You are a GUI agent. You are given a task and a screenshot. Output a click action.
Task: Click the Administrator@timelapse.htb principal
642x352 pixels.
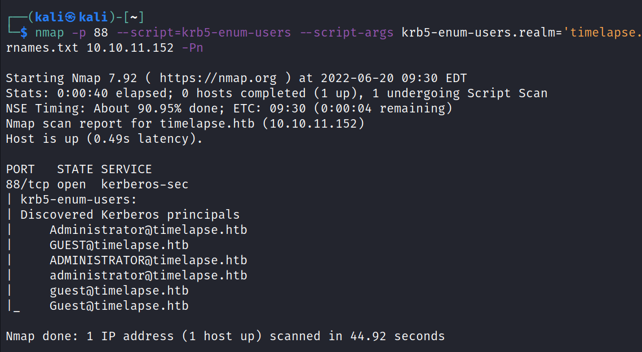click(x=148, y=230)
